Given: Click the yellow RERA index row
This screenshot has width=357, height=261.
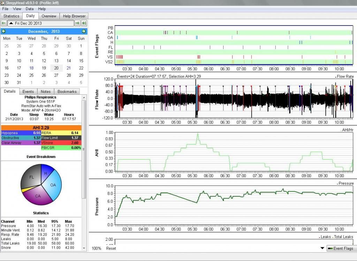Looking at the screenshot, I should click(61, 133).
